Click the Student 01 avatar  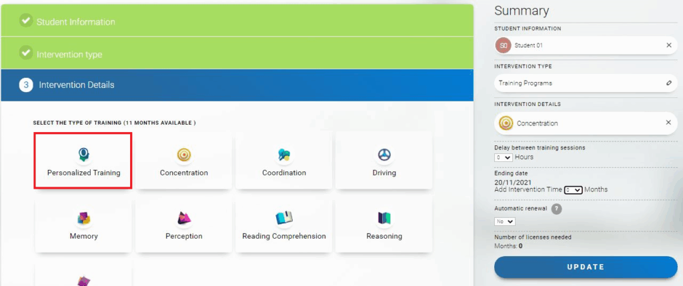click(504, 45)
